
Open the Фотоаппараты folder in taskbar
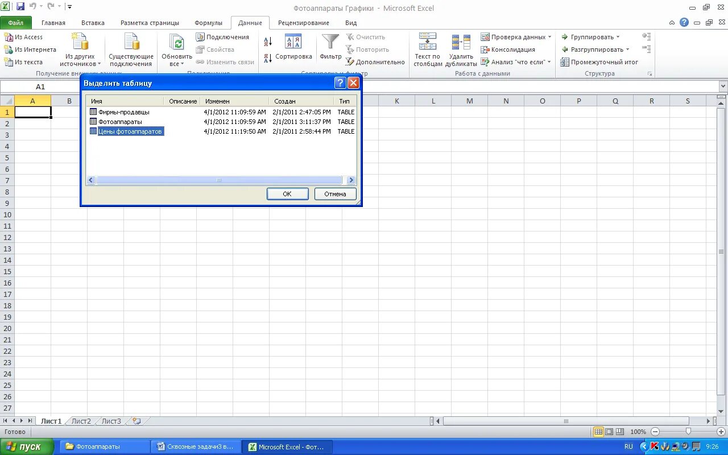pos(105,447)
